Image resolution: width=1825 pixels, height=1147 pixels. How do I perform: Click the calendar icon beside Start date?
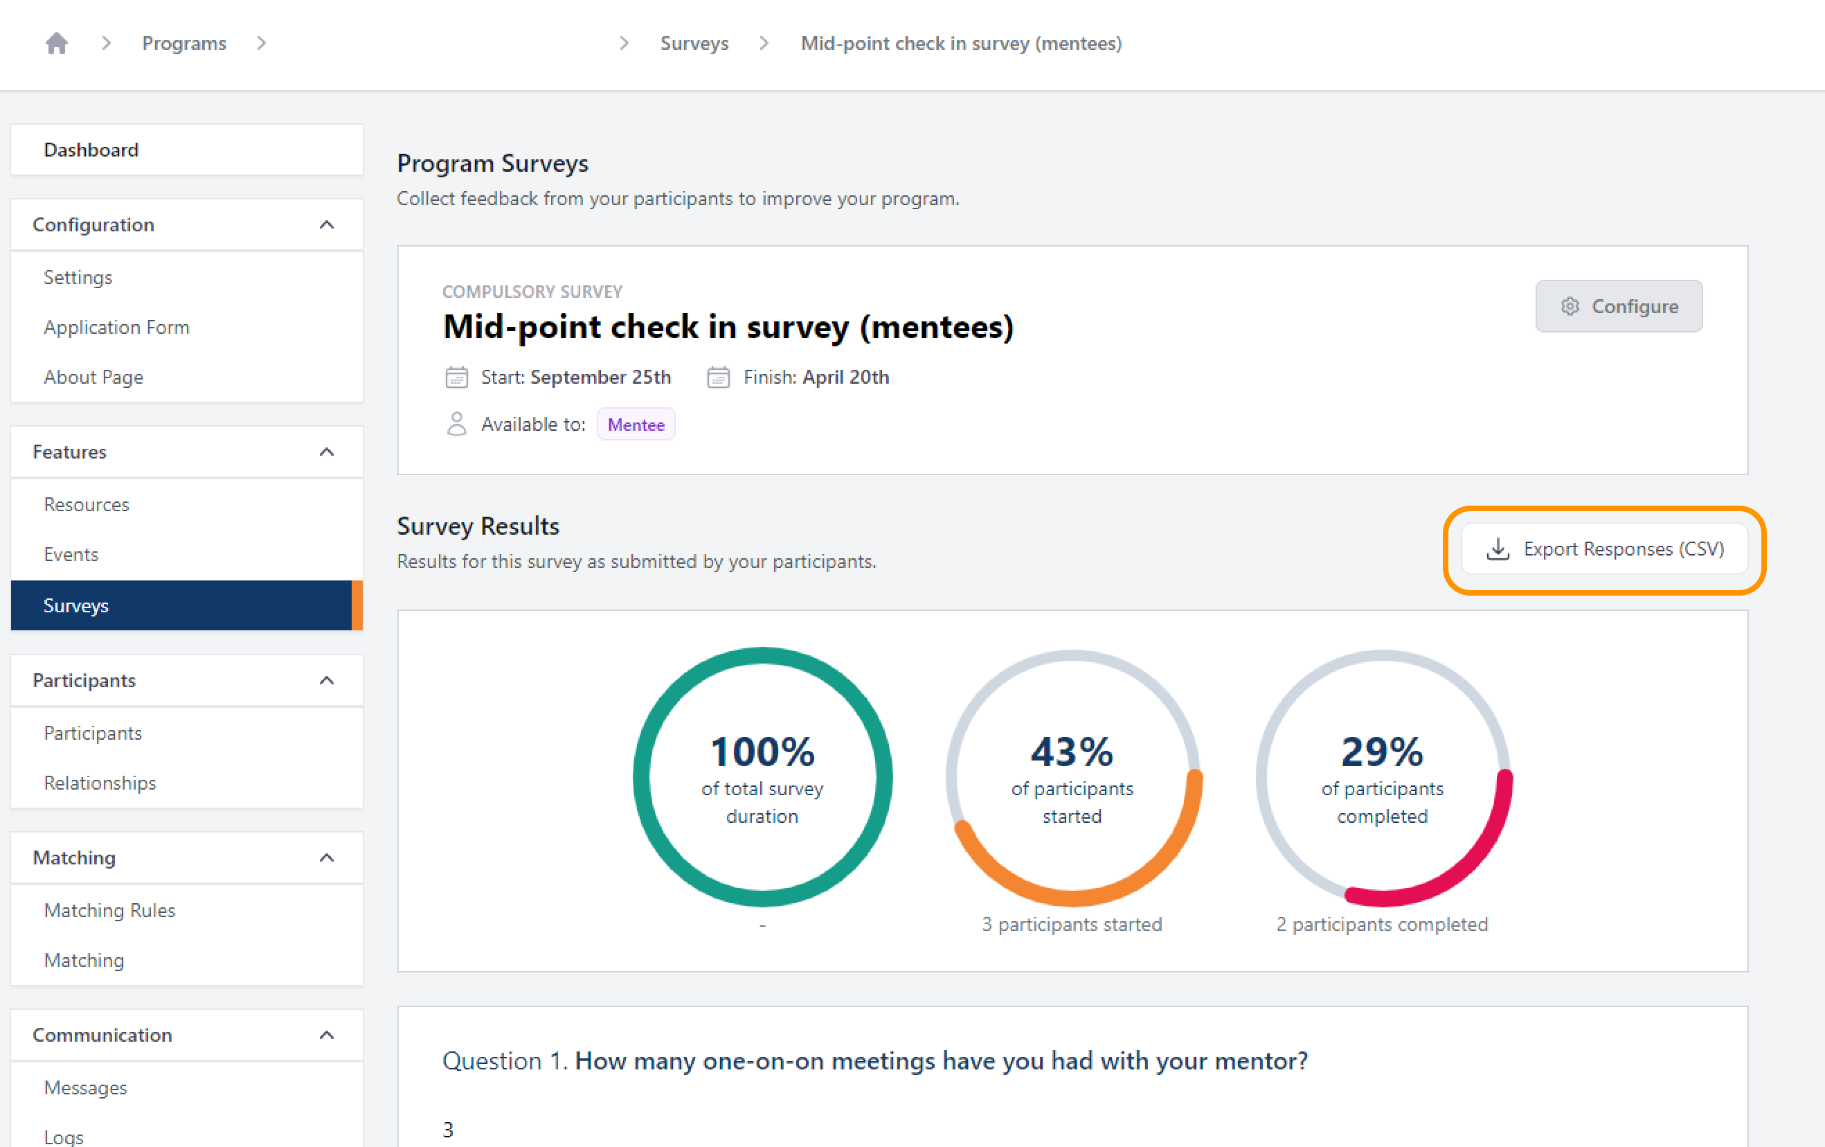456,377
